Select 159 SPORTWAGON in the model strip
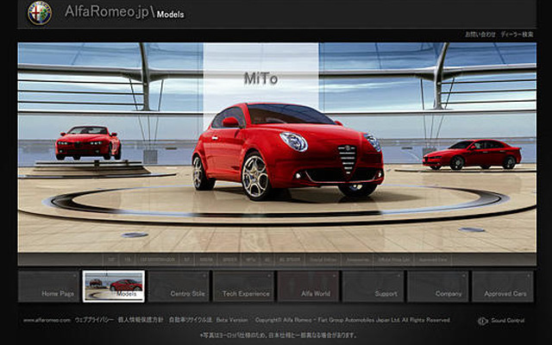The height and width of the screenshot is (345, 552). click(x=157, y=260)
